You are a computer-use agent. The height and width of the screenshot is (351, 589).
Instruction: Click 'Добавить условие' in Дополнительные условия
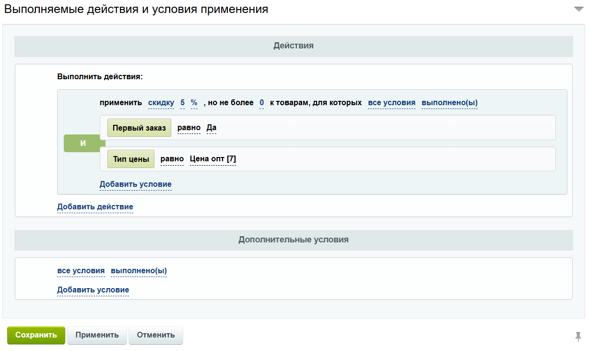pyautogui.click(x=93, y=290)
